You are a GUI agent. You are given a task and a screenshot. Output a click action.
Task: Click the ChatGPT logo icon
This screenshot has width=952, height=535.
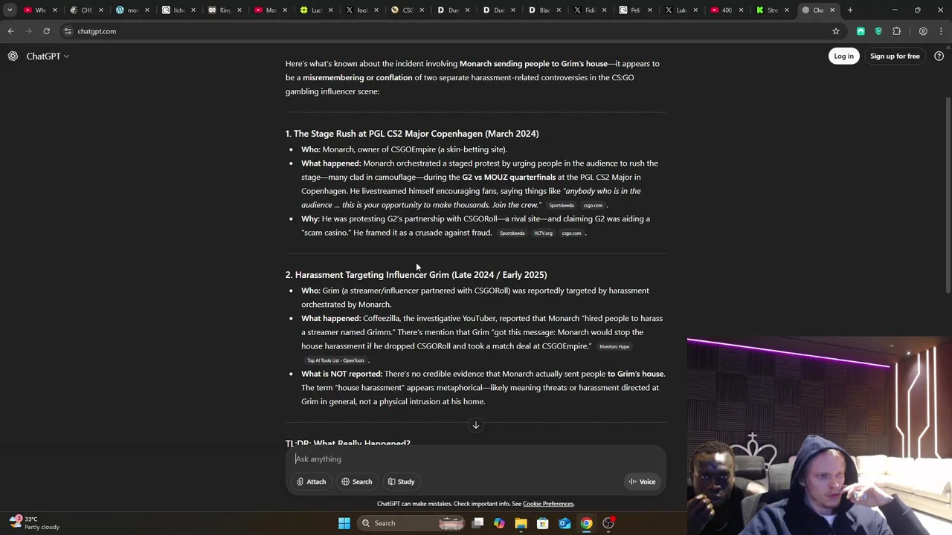[13, 56]
